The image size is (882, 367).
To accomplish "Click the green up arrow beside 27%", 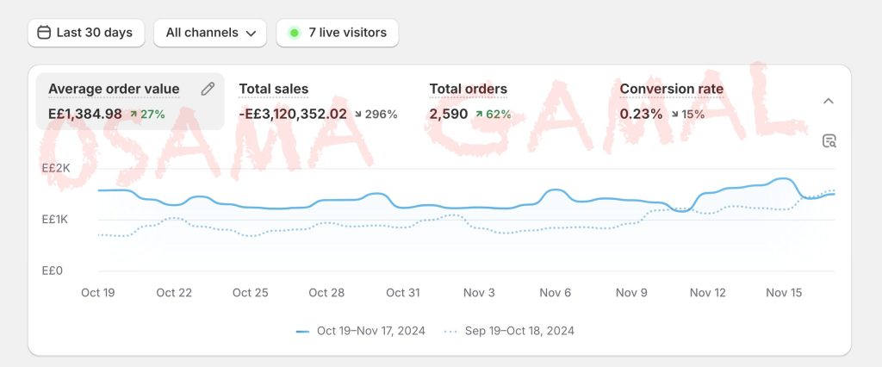I will pos(134,114).
